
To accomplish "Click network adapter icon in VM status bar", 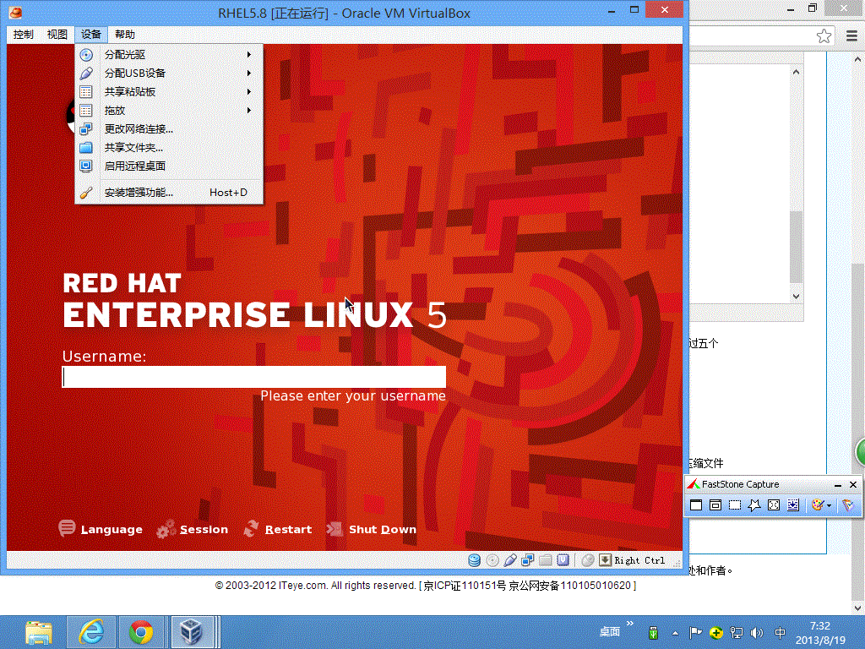I will coord(527,560).
